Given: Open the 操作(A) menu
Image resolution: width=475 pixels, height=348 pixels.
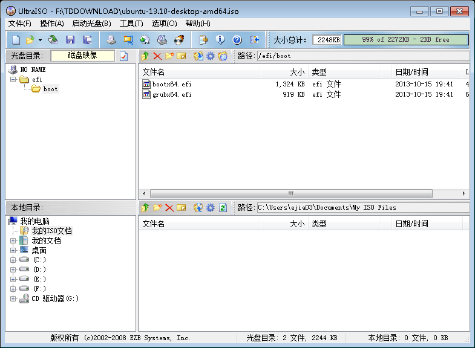Looking at the screenshot, I should point(52,24).
